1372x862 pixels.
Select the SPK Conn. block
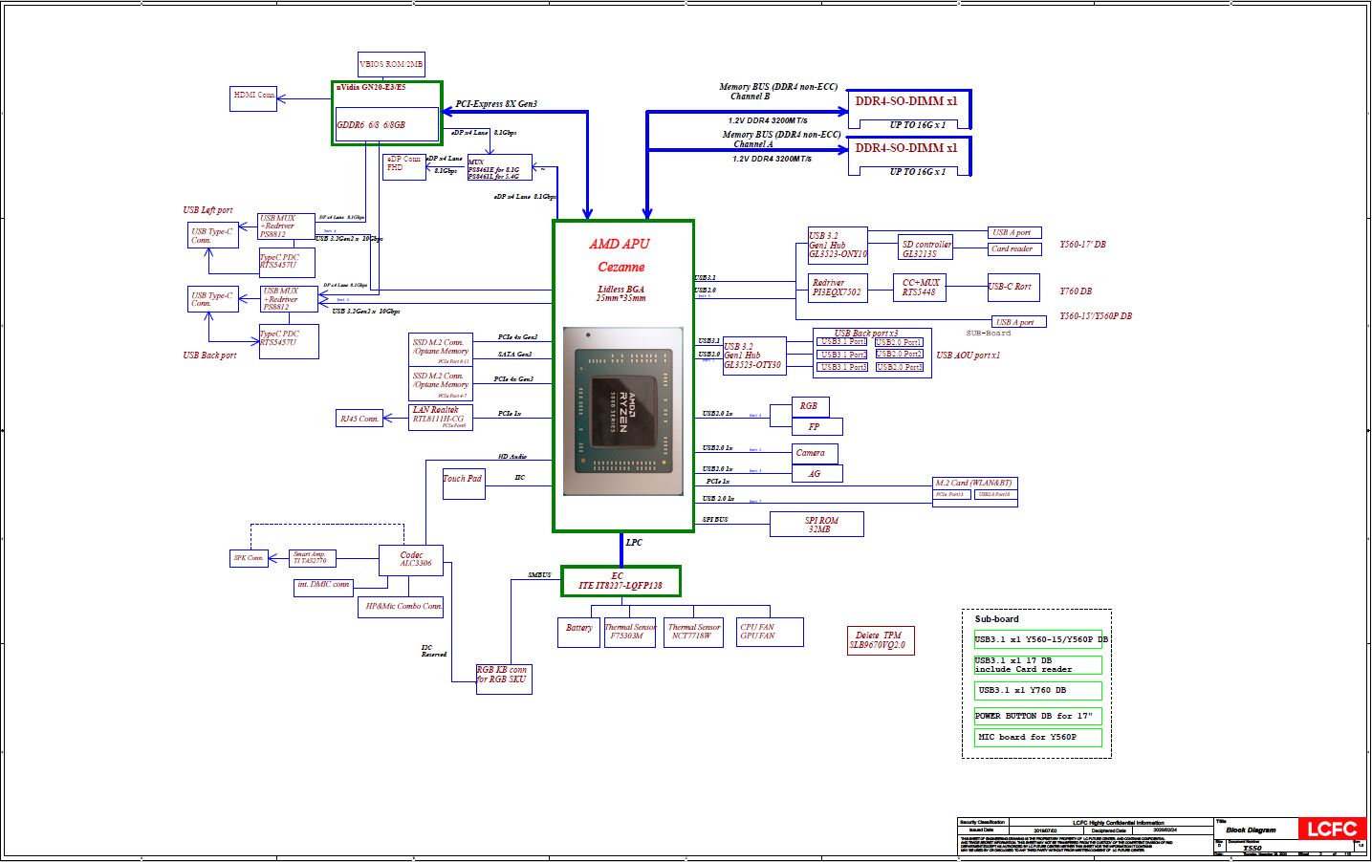[x=249, y=558]
